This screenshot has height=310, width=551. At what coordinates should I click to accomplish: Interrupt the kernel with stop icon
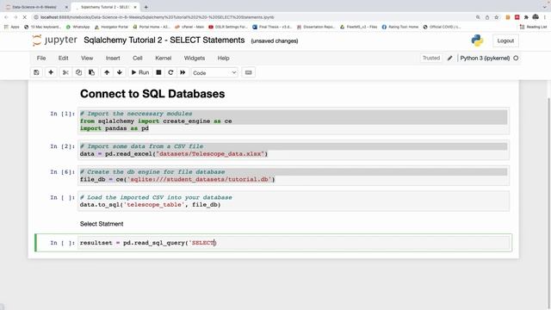(x=158, y=72)
